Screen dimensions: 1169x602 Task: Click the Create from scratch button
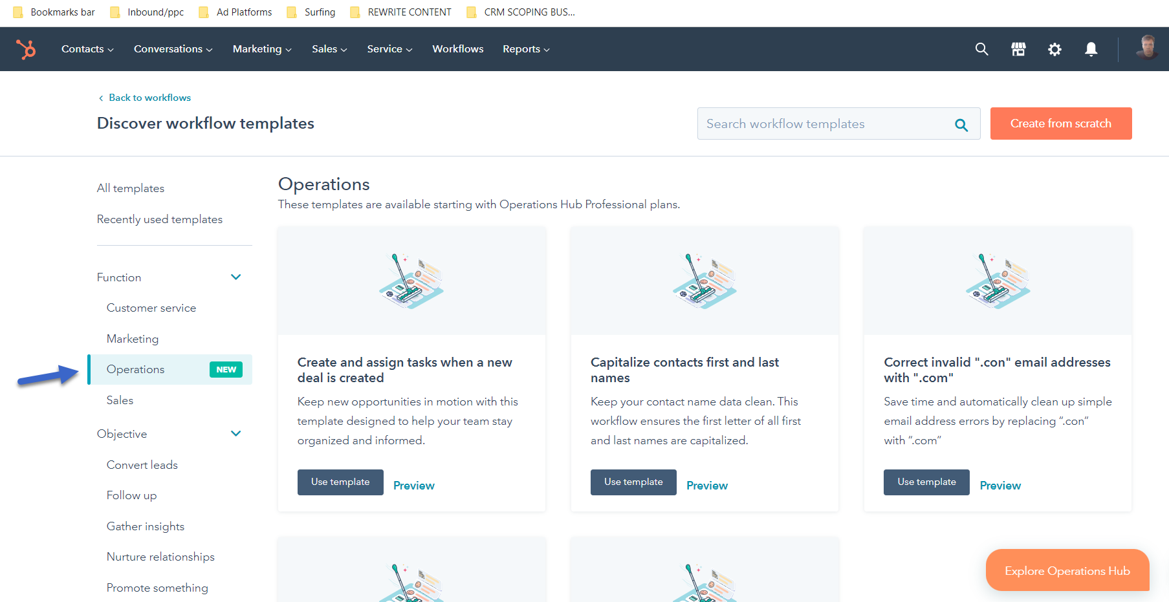[x=1060, y=123]
